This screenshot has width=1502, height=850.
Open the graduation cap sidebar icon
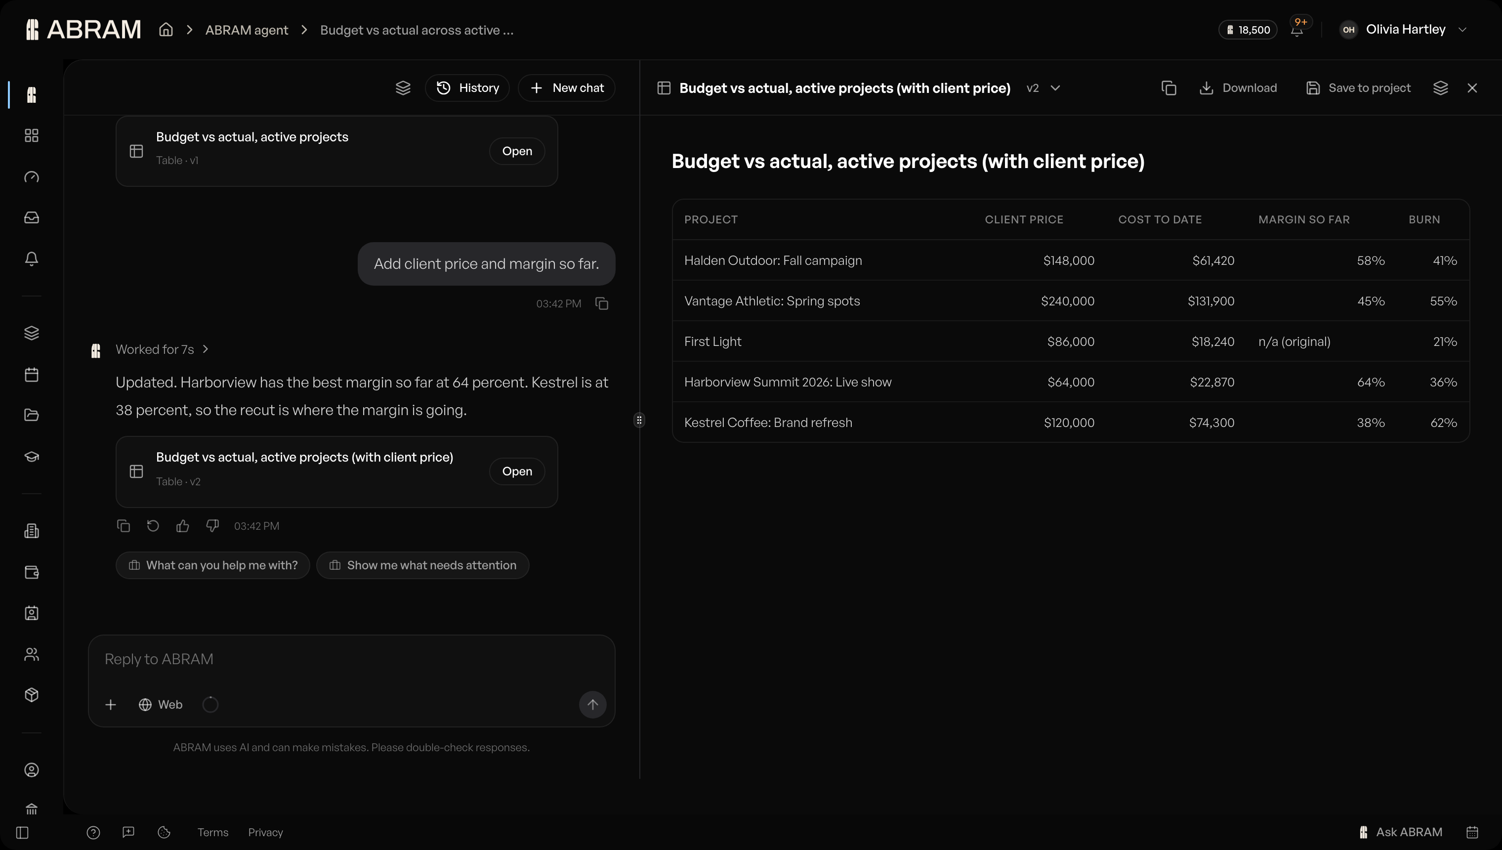click(x=32, y=456)
